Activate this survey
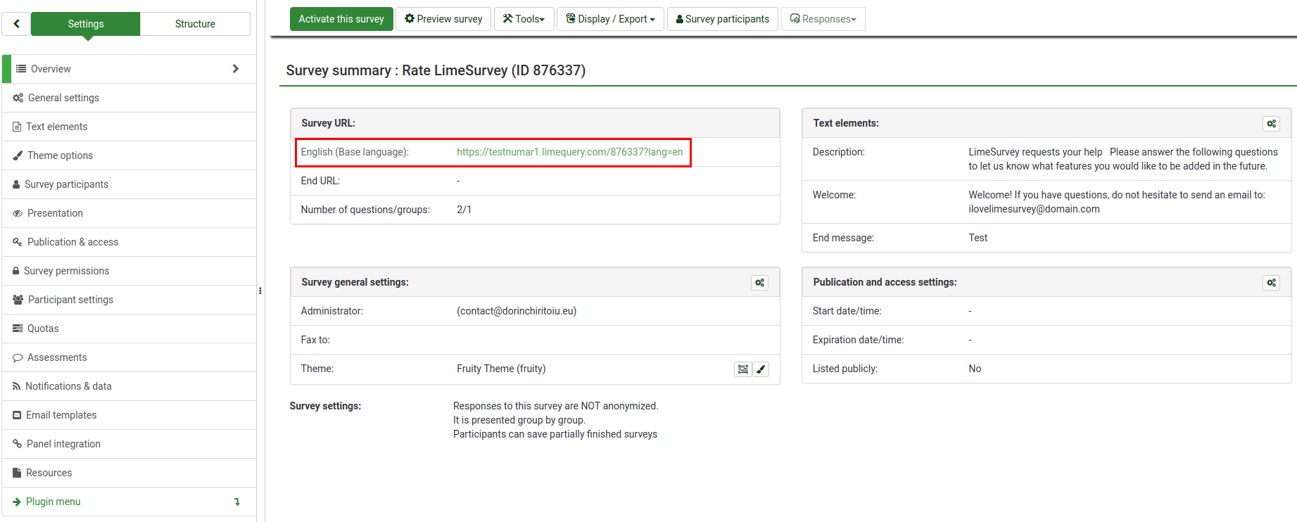Screen dimensions: 1297x522 point(341,19)
